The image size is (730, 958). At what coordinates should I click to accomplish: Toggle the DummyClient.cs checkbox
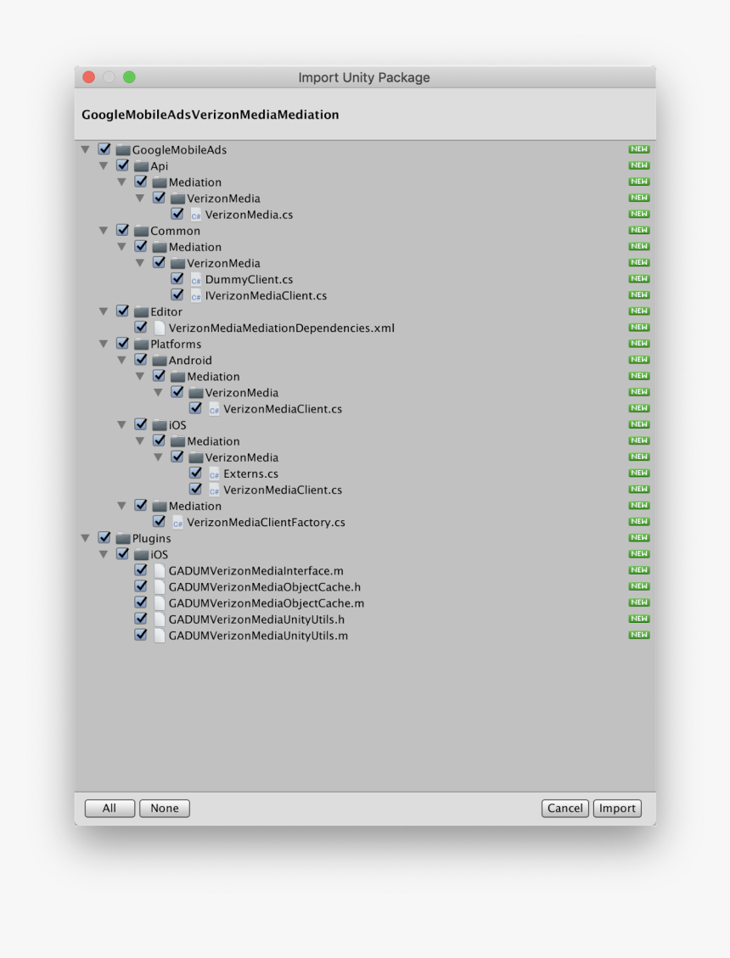[177, 278]
